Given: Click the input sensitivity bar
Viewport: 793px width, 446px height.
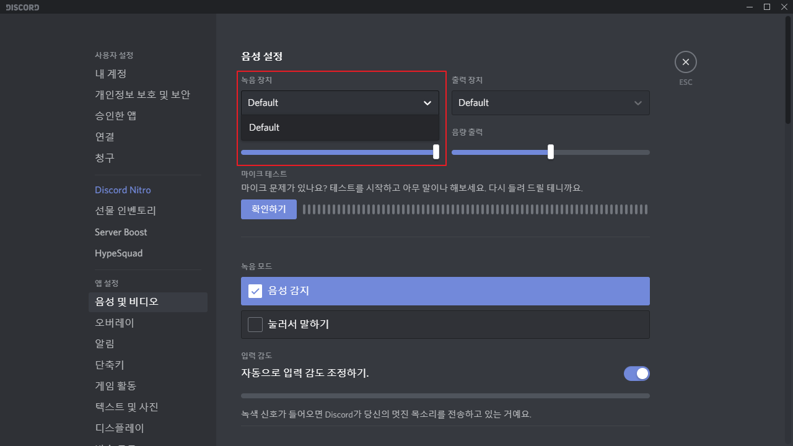Looking at the screenshot, I should click(x=445, y=395).
